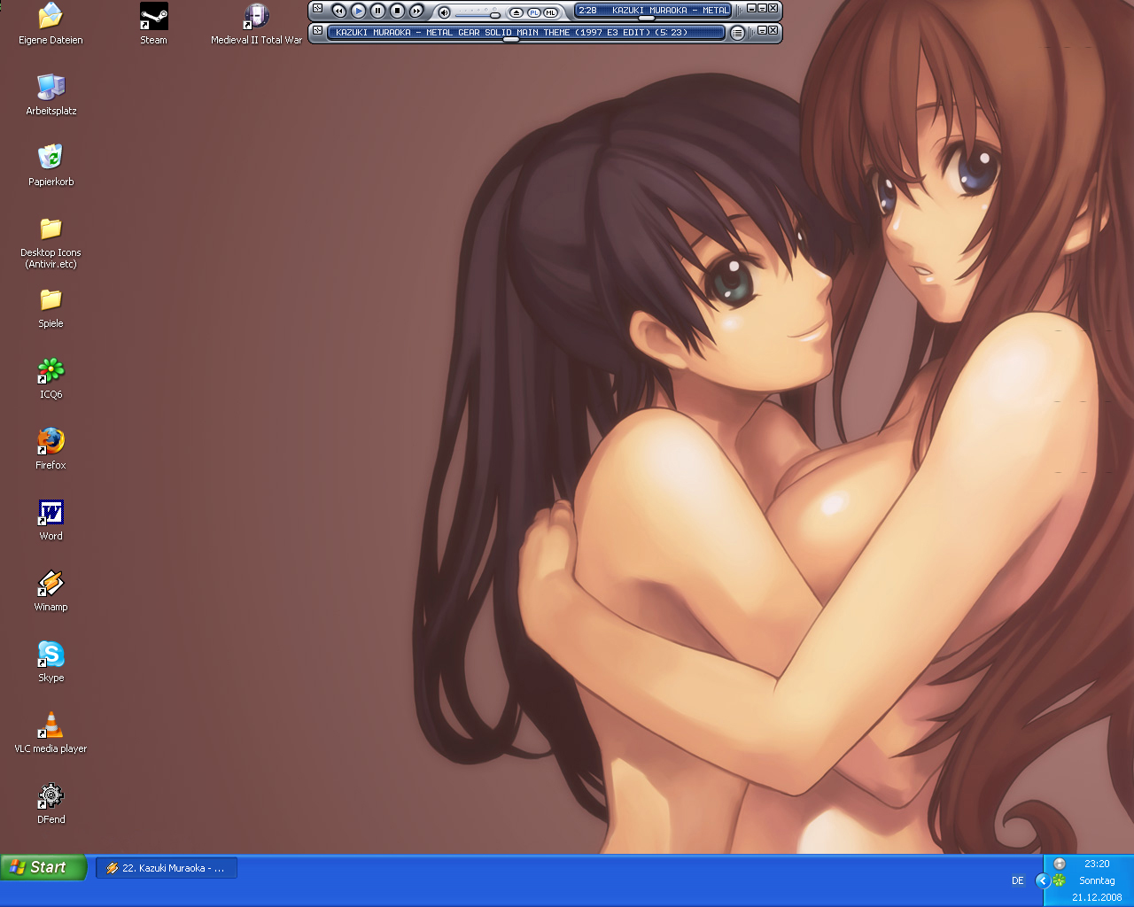Open the playlist list menu button
The height and width of the screenshot is (907, 1134).
click(737, 33)
